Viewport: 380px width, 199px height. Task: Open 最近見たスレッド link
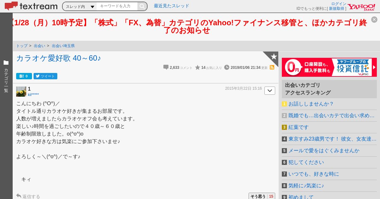pyautogui.click(x=171, y=6)
